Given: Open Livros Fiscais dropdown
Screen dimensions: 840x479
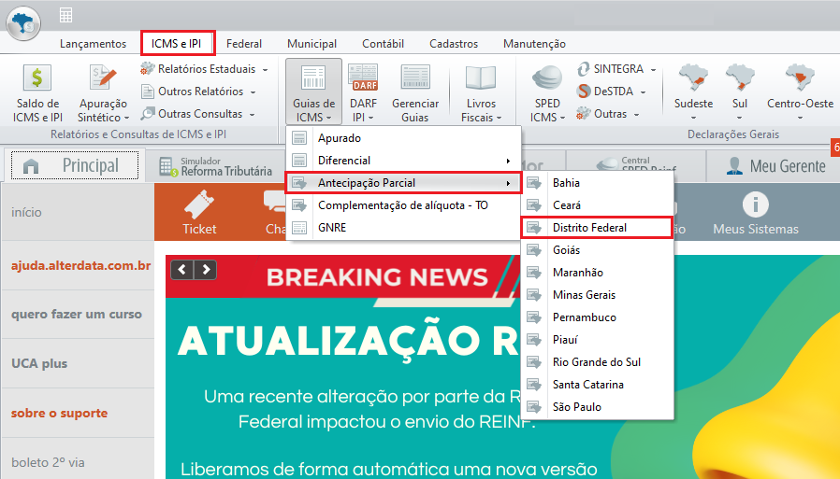Looking at the screenshot, I should (x=481, y=93).
